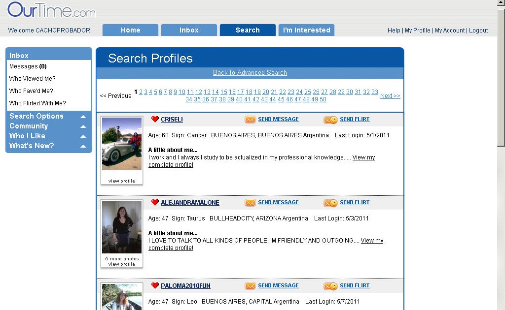The image size is (505, 310).
Task: Jump to results page 33
Action: (375, 92)
